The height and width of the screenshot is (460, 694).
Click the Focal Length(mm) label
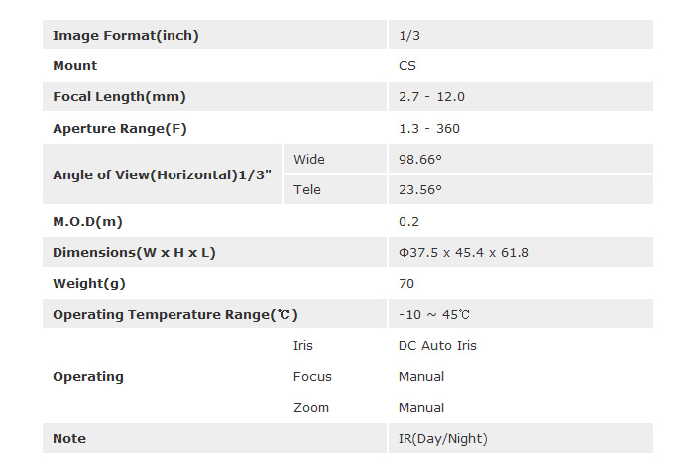pyautogui.click(x=119, y=97)
